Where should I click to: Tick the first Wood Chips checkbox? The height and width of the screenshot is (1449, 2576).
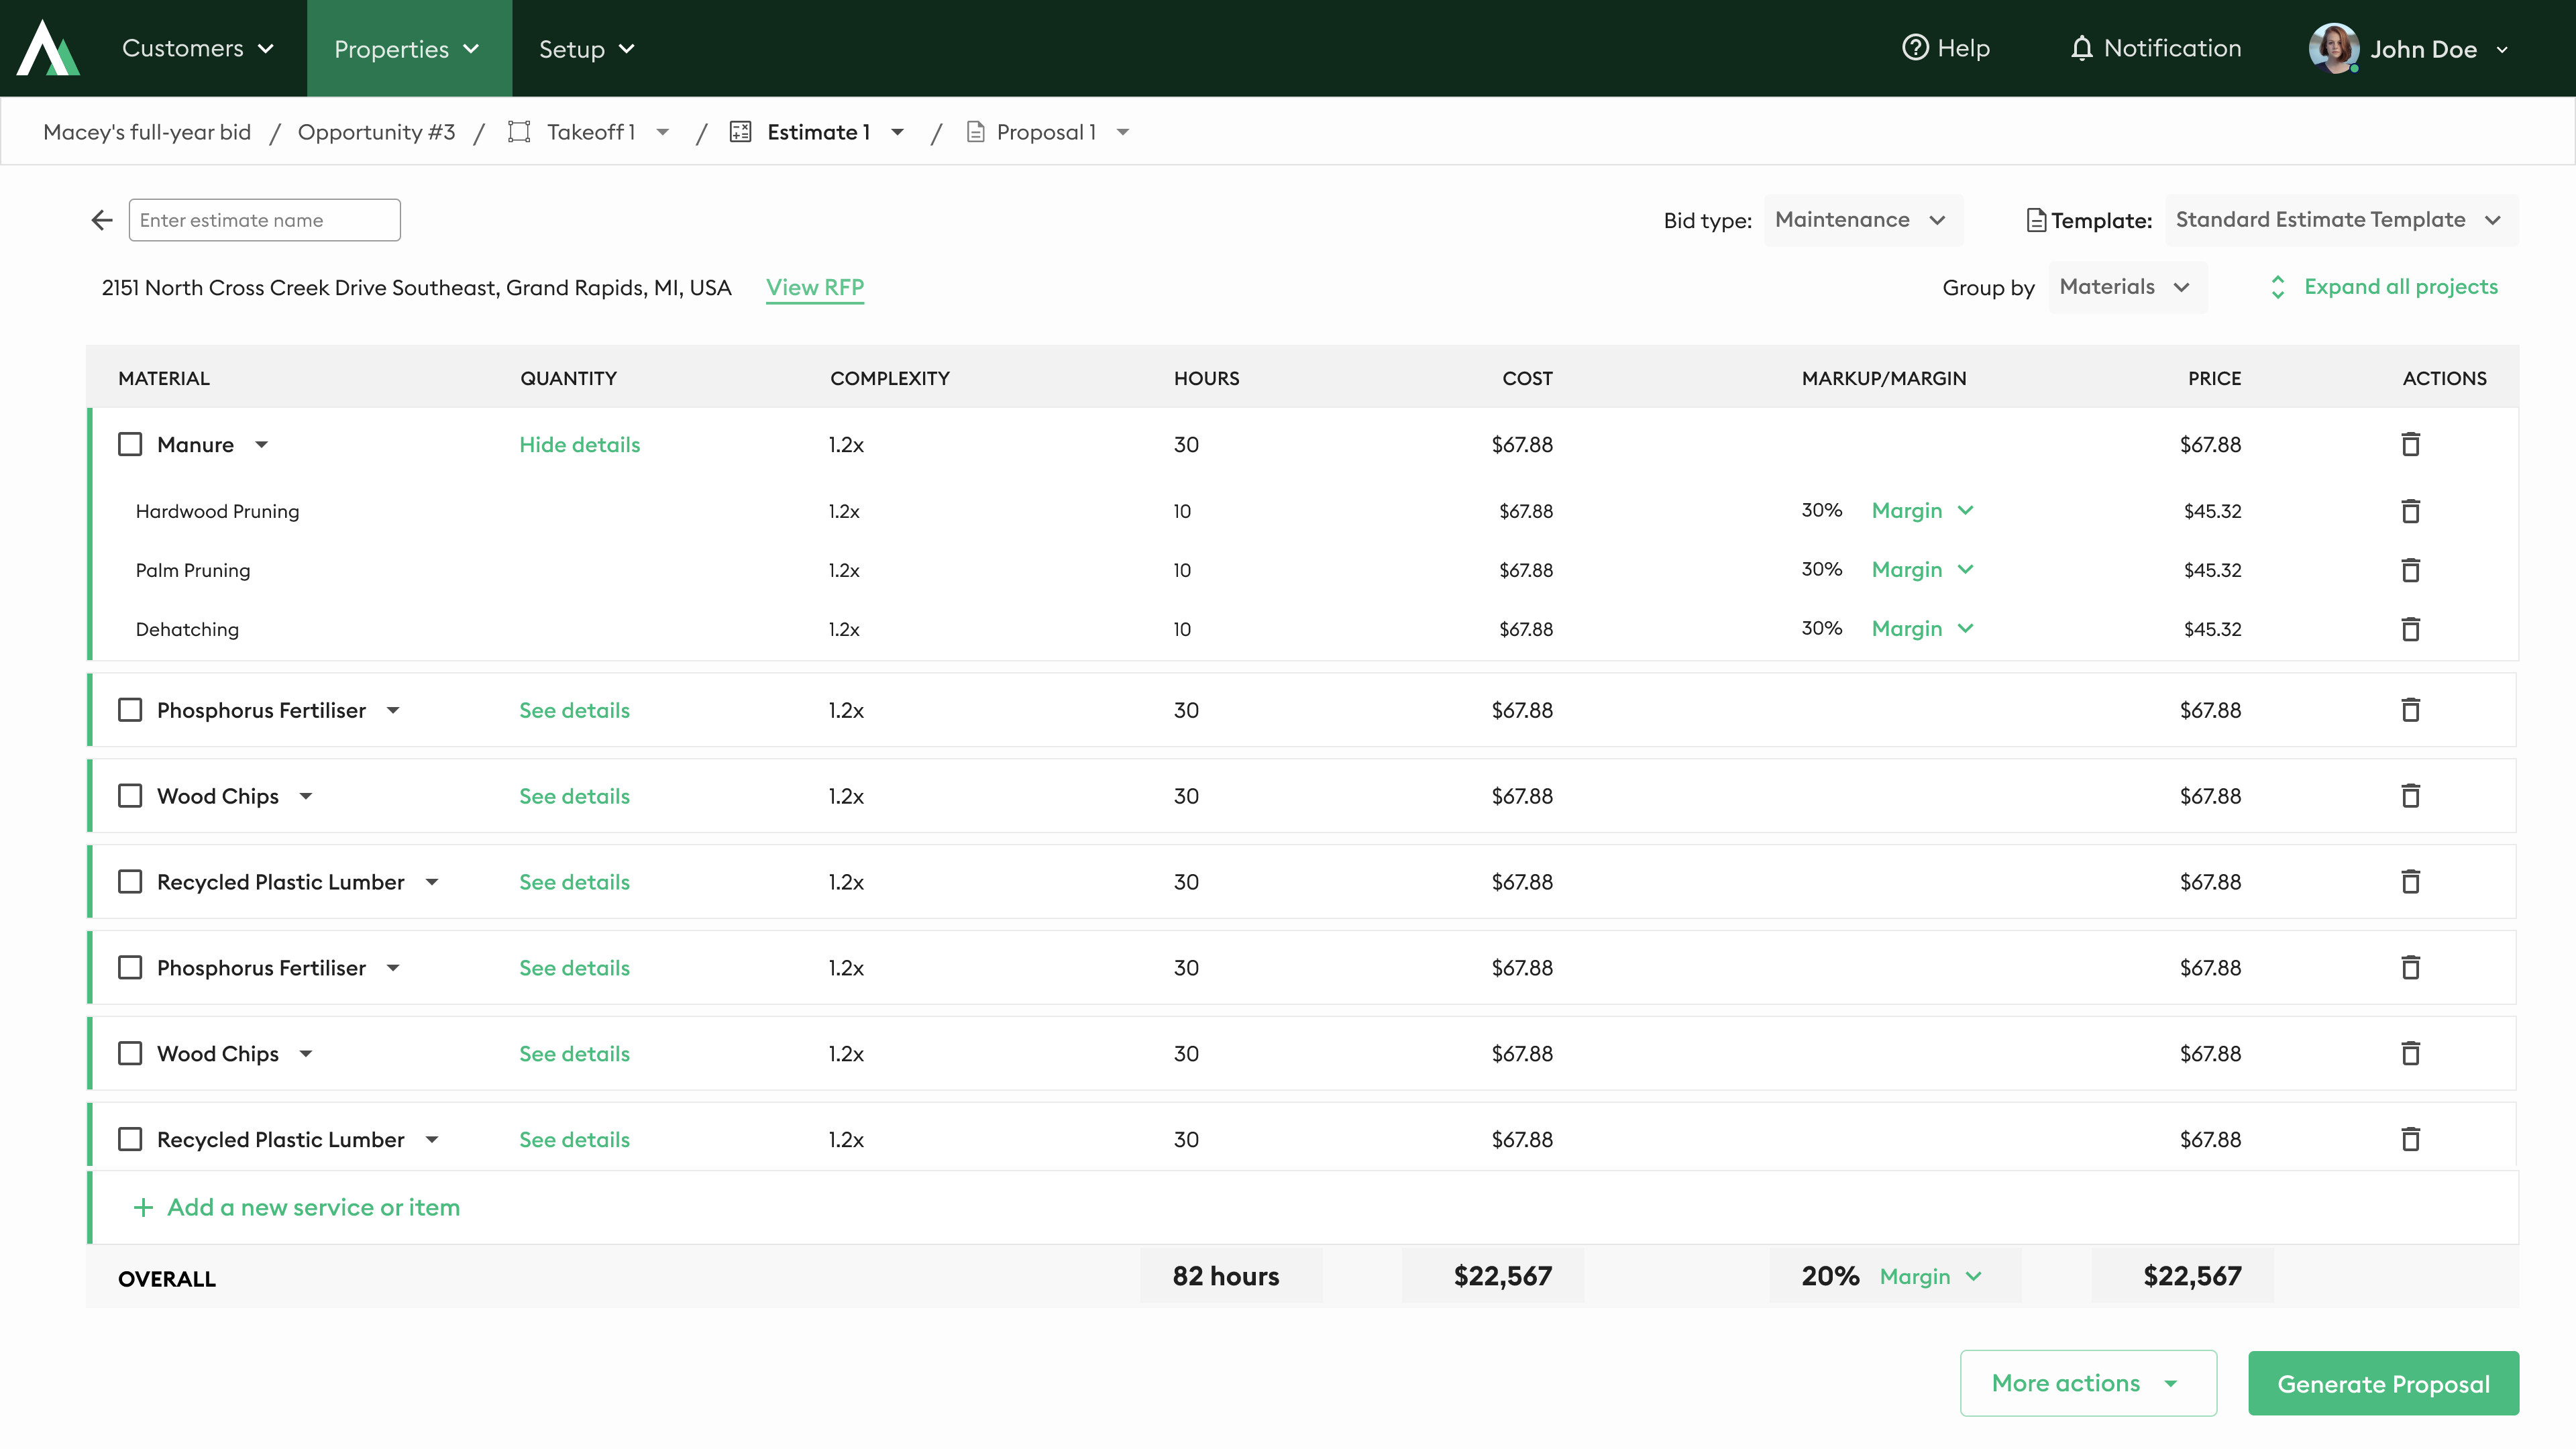point(130,796)
